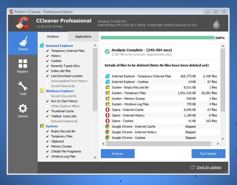237x185 pixels.
Task: Click Opera icon beside Internet History result
Action: click(x=107, y=115)
